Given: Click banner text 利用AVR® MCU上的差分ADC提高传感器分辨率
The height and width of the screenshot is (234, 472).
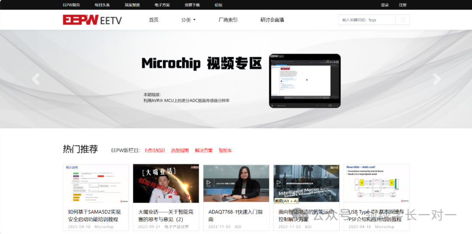Looking at the screenshot, I should pyautogui.click(x=187, y=101).
